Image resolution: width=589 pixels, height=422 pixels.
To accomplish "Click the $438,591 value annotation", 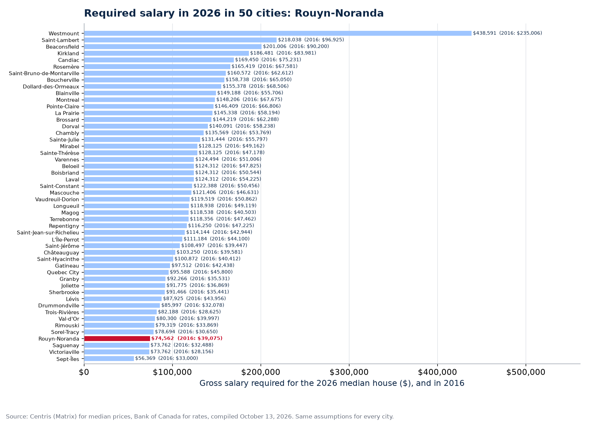I will (x=507, y=33).
